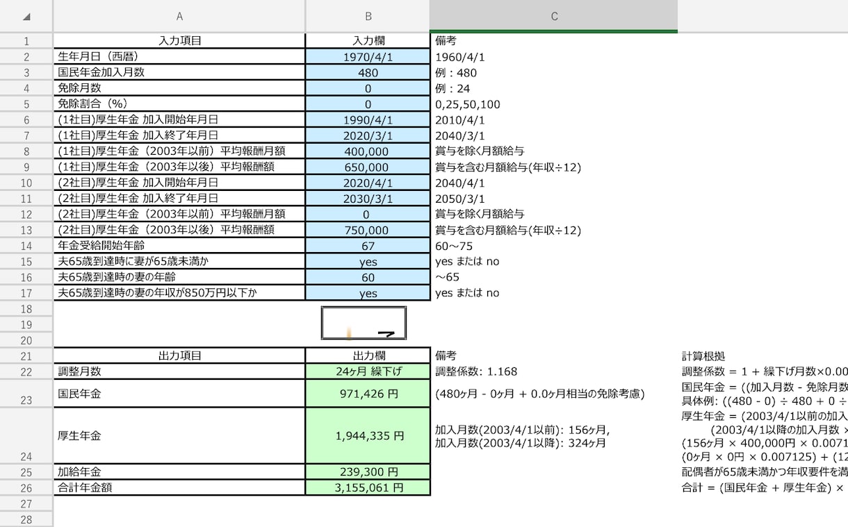
Task: Select the yes cell for 年収が850万円以下か
Action: coord(368,293)
